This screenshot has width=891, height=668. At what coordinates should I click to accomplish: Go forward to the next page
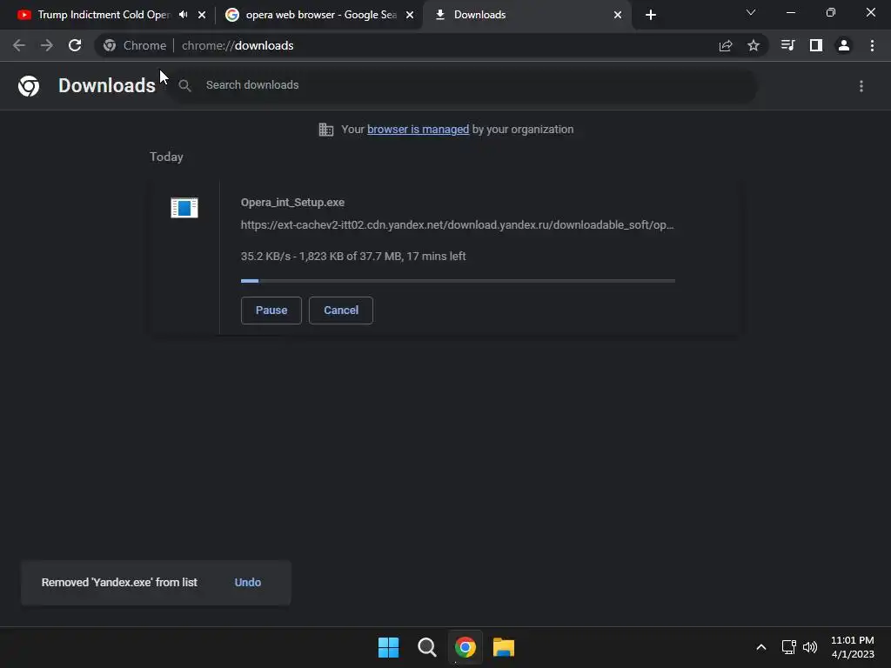tap(47, 45)
